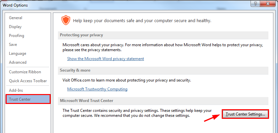Open the General options category
This screenshot has height=133, width=278.
coord(16,18)
